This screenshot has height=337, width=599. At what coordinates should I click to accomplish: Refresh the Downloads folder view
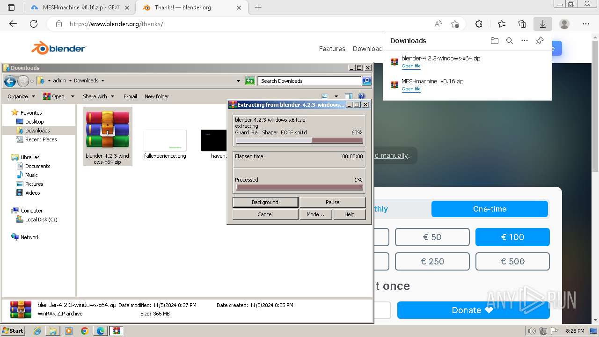click(250, 81)
